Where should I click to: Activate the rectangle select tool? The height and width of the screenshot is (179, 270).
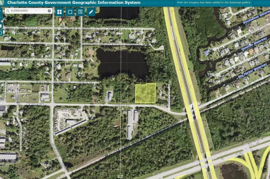(x=70, y=12)
